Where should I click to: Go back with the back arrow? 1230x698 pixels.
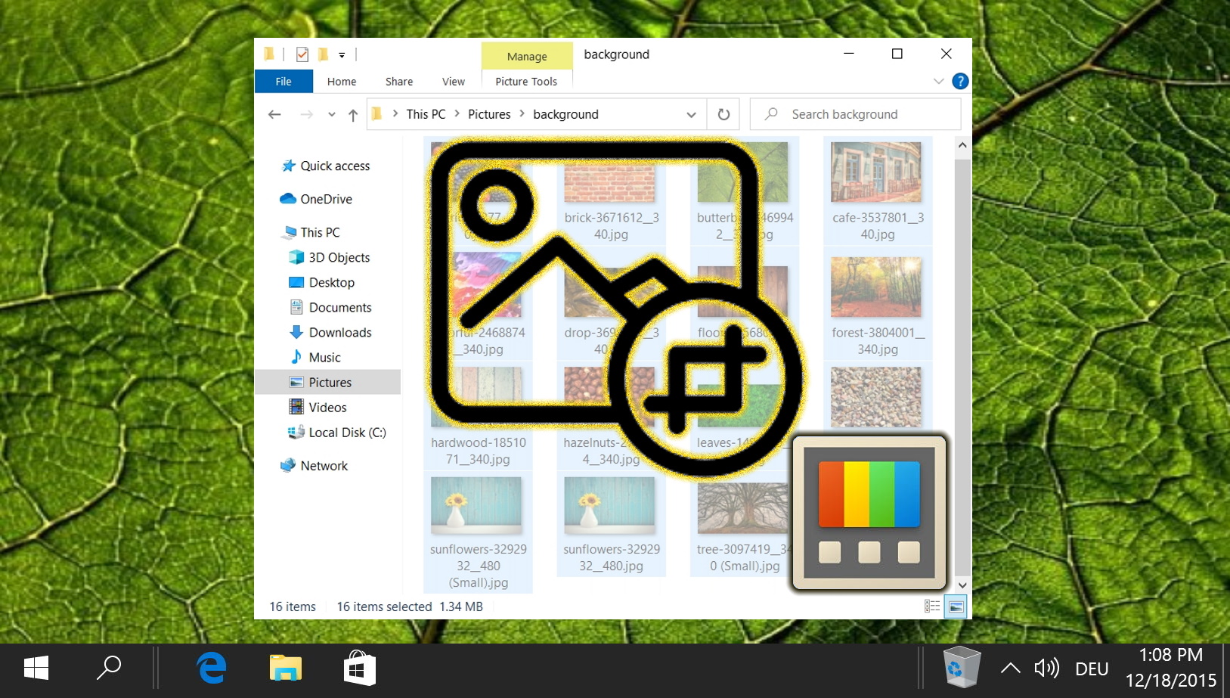pos(274,114)
